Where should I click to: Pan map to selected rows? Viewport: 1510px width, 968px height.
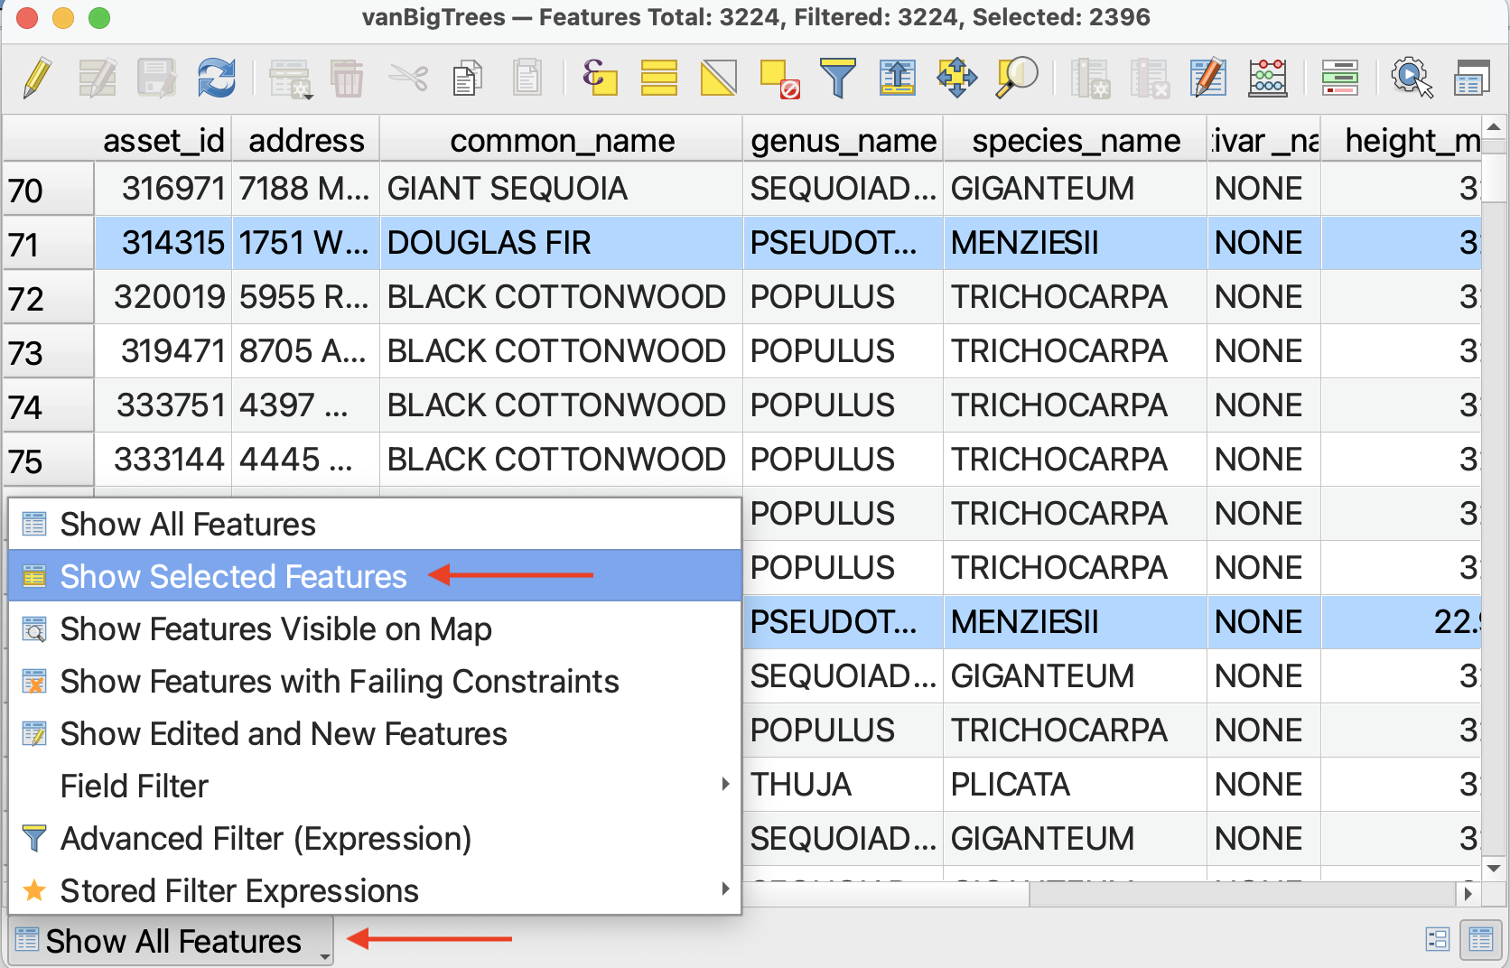956,78
